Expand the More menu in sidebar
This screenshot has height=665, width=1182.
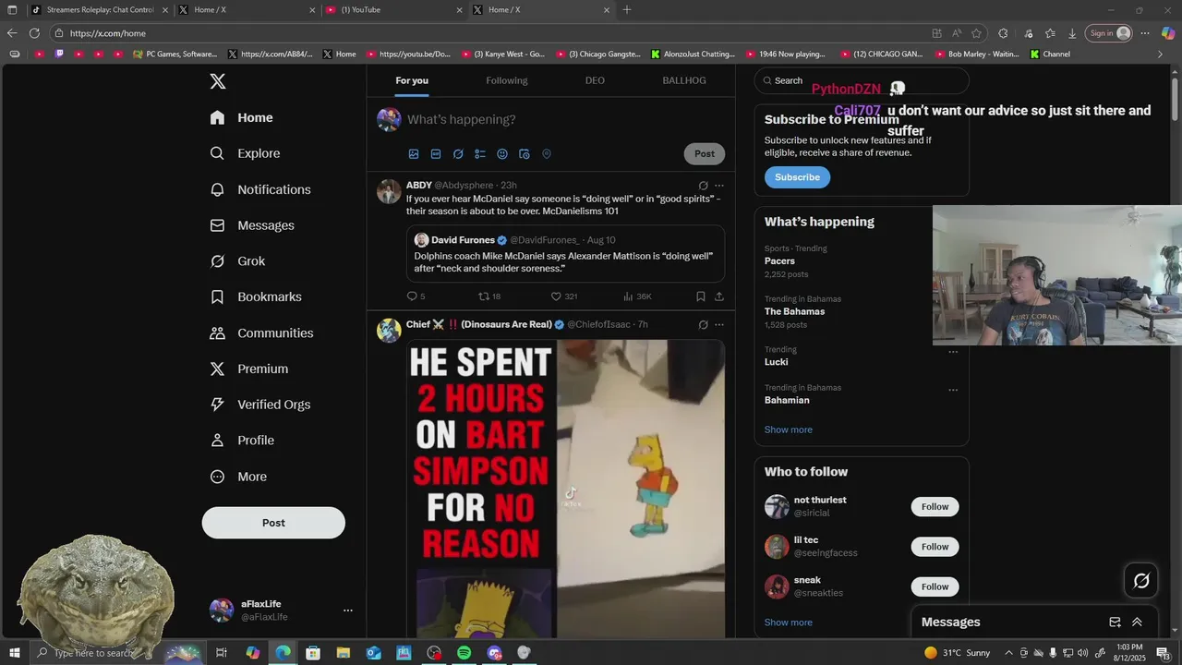click(239, 477)
